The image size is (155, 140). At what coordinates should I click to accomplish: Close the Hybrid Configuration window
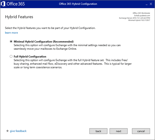(151, 4)
